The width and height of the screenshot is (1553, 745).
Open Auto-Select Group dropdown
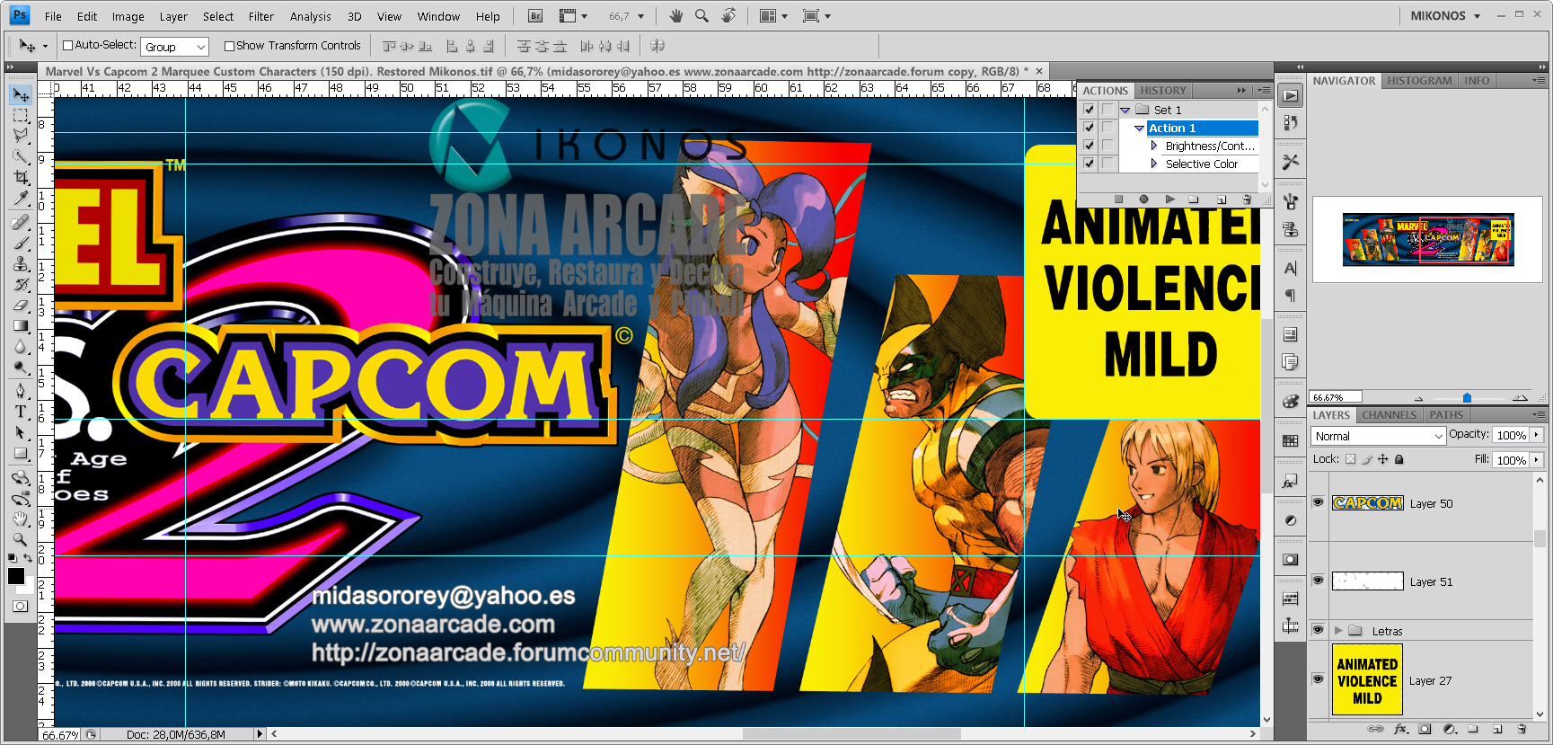pos(174,47)
